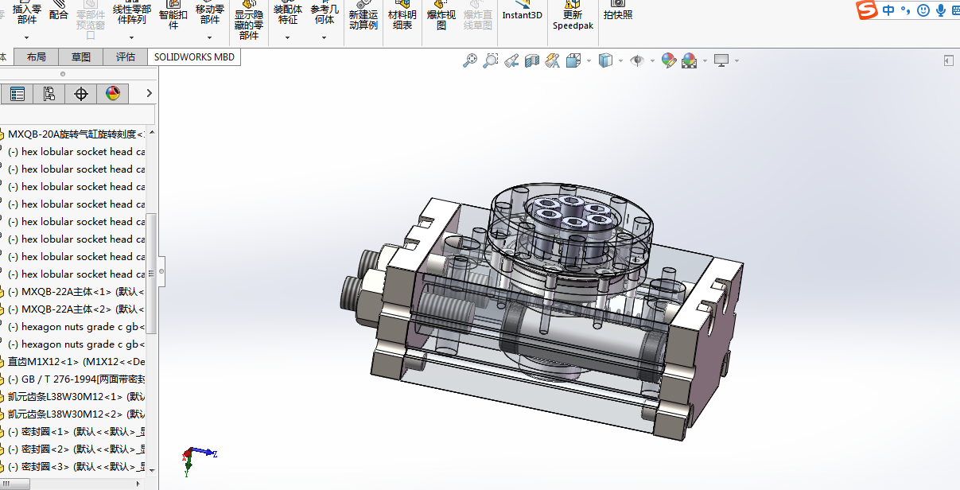Expand more manager tabs with the chevron
Viewport: 960px width, 490px height.
[148, 94]
